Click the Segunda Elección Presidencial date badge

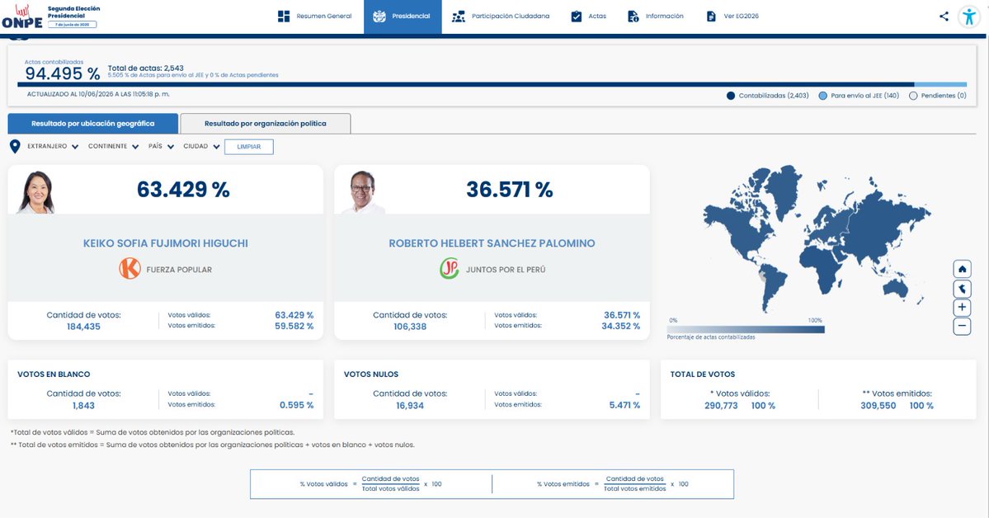click(x=73, y=25)
